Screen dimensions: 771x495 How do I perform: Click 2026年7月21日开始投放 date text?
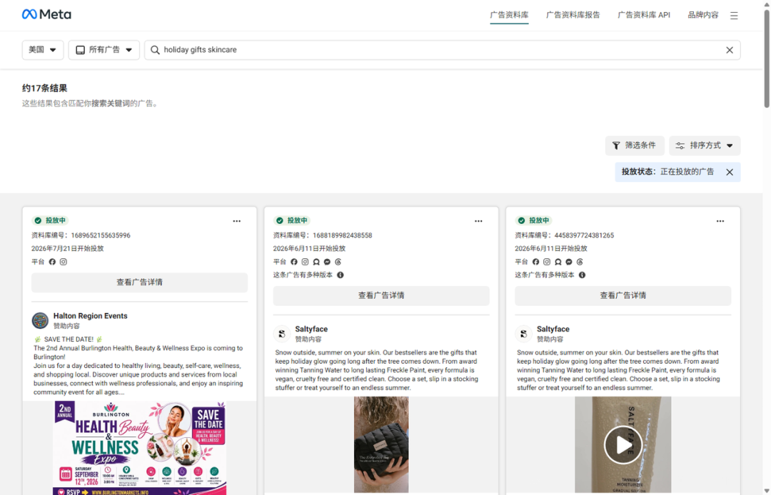pyautogui.click(x=67, y=248)
